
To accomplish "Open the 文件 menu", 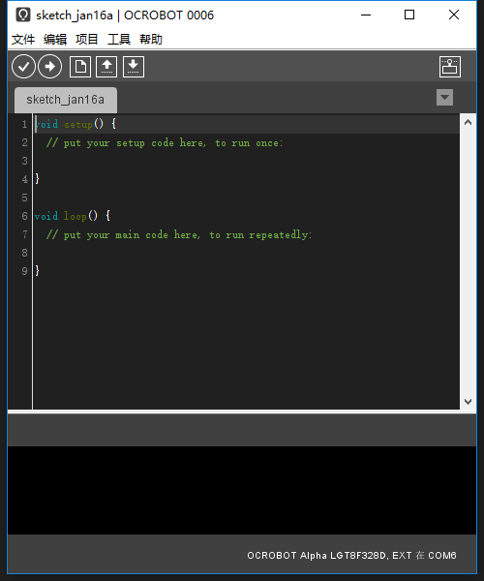I will coord(23,40).
